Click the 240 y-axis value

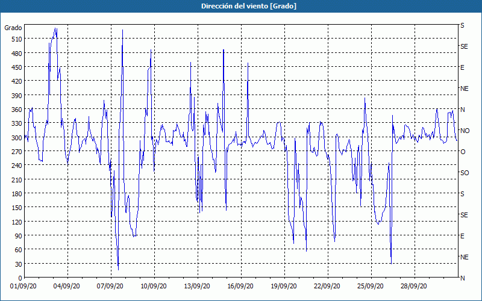coord(17,166)
